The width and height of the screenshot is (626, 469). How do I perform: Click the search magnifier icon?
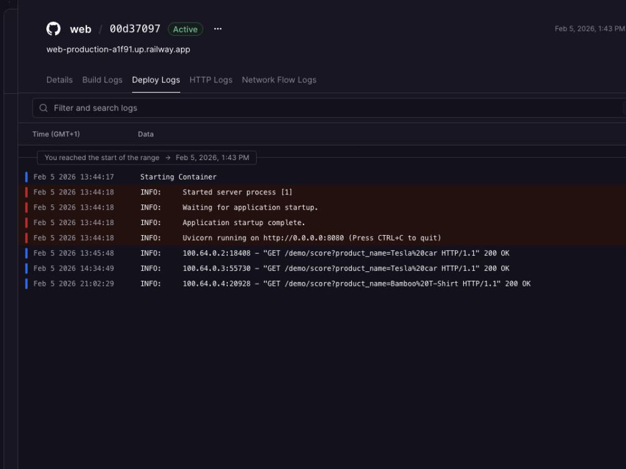click(x=44, y=108)
